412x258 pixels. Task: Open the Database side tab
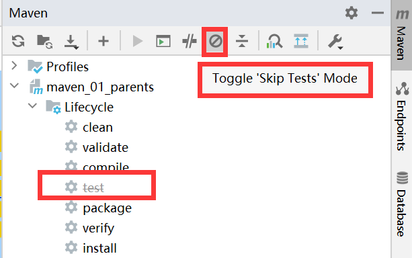point(401,204)
